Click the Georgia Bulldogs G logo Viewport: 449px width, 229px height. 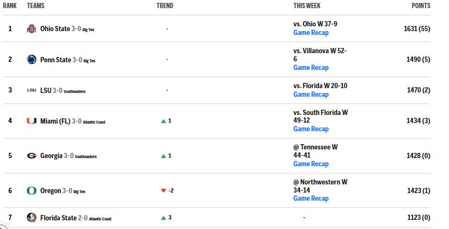(x=32, y=156)
